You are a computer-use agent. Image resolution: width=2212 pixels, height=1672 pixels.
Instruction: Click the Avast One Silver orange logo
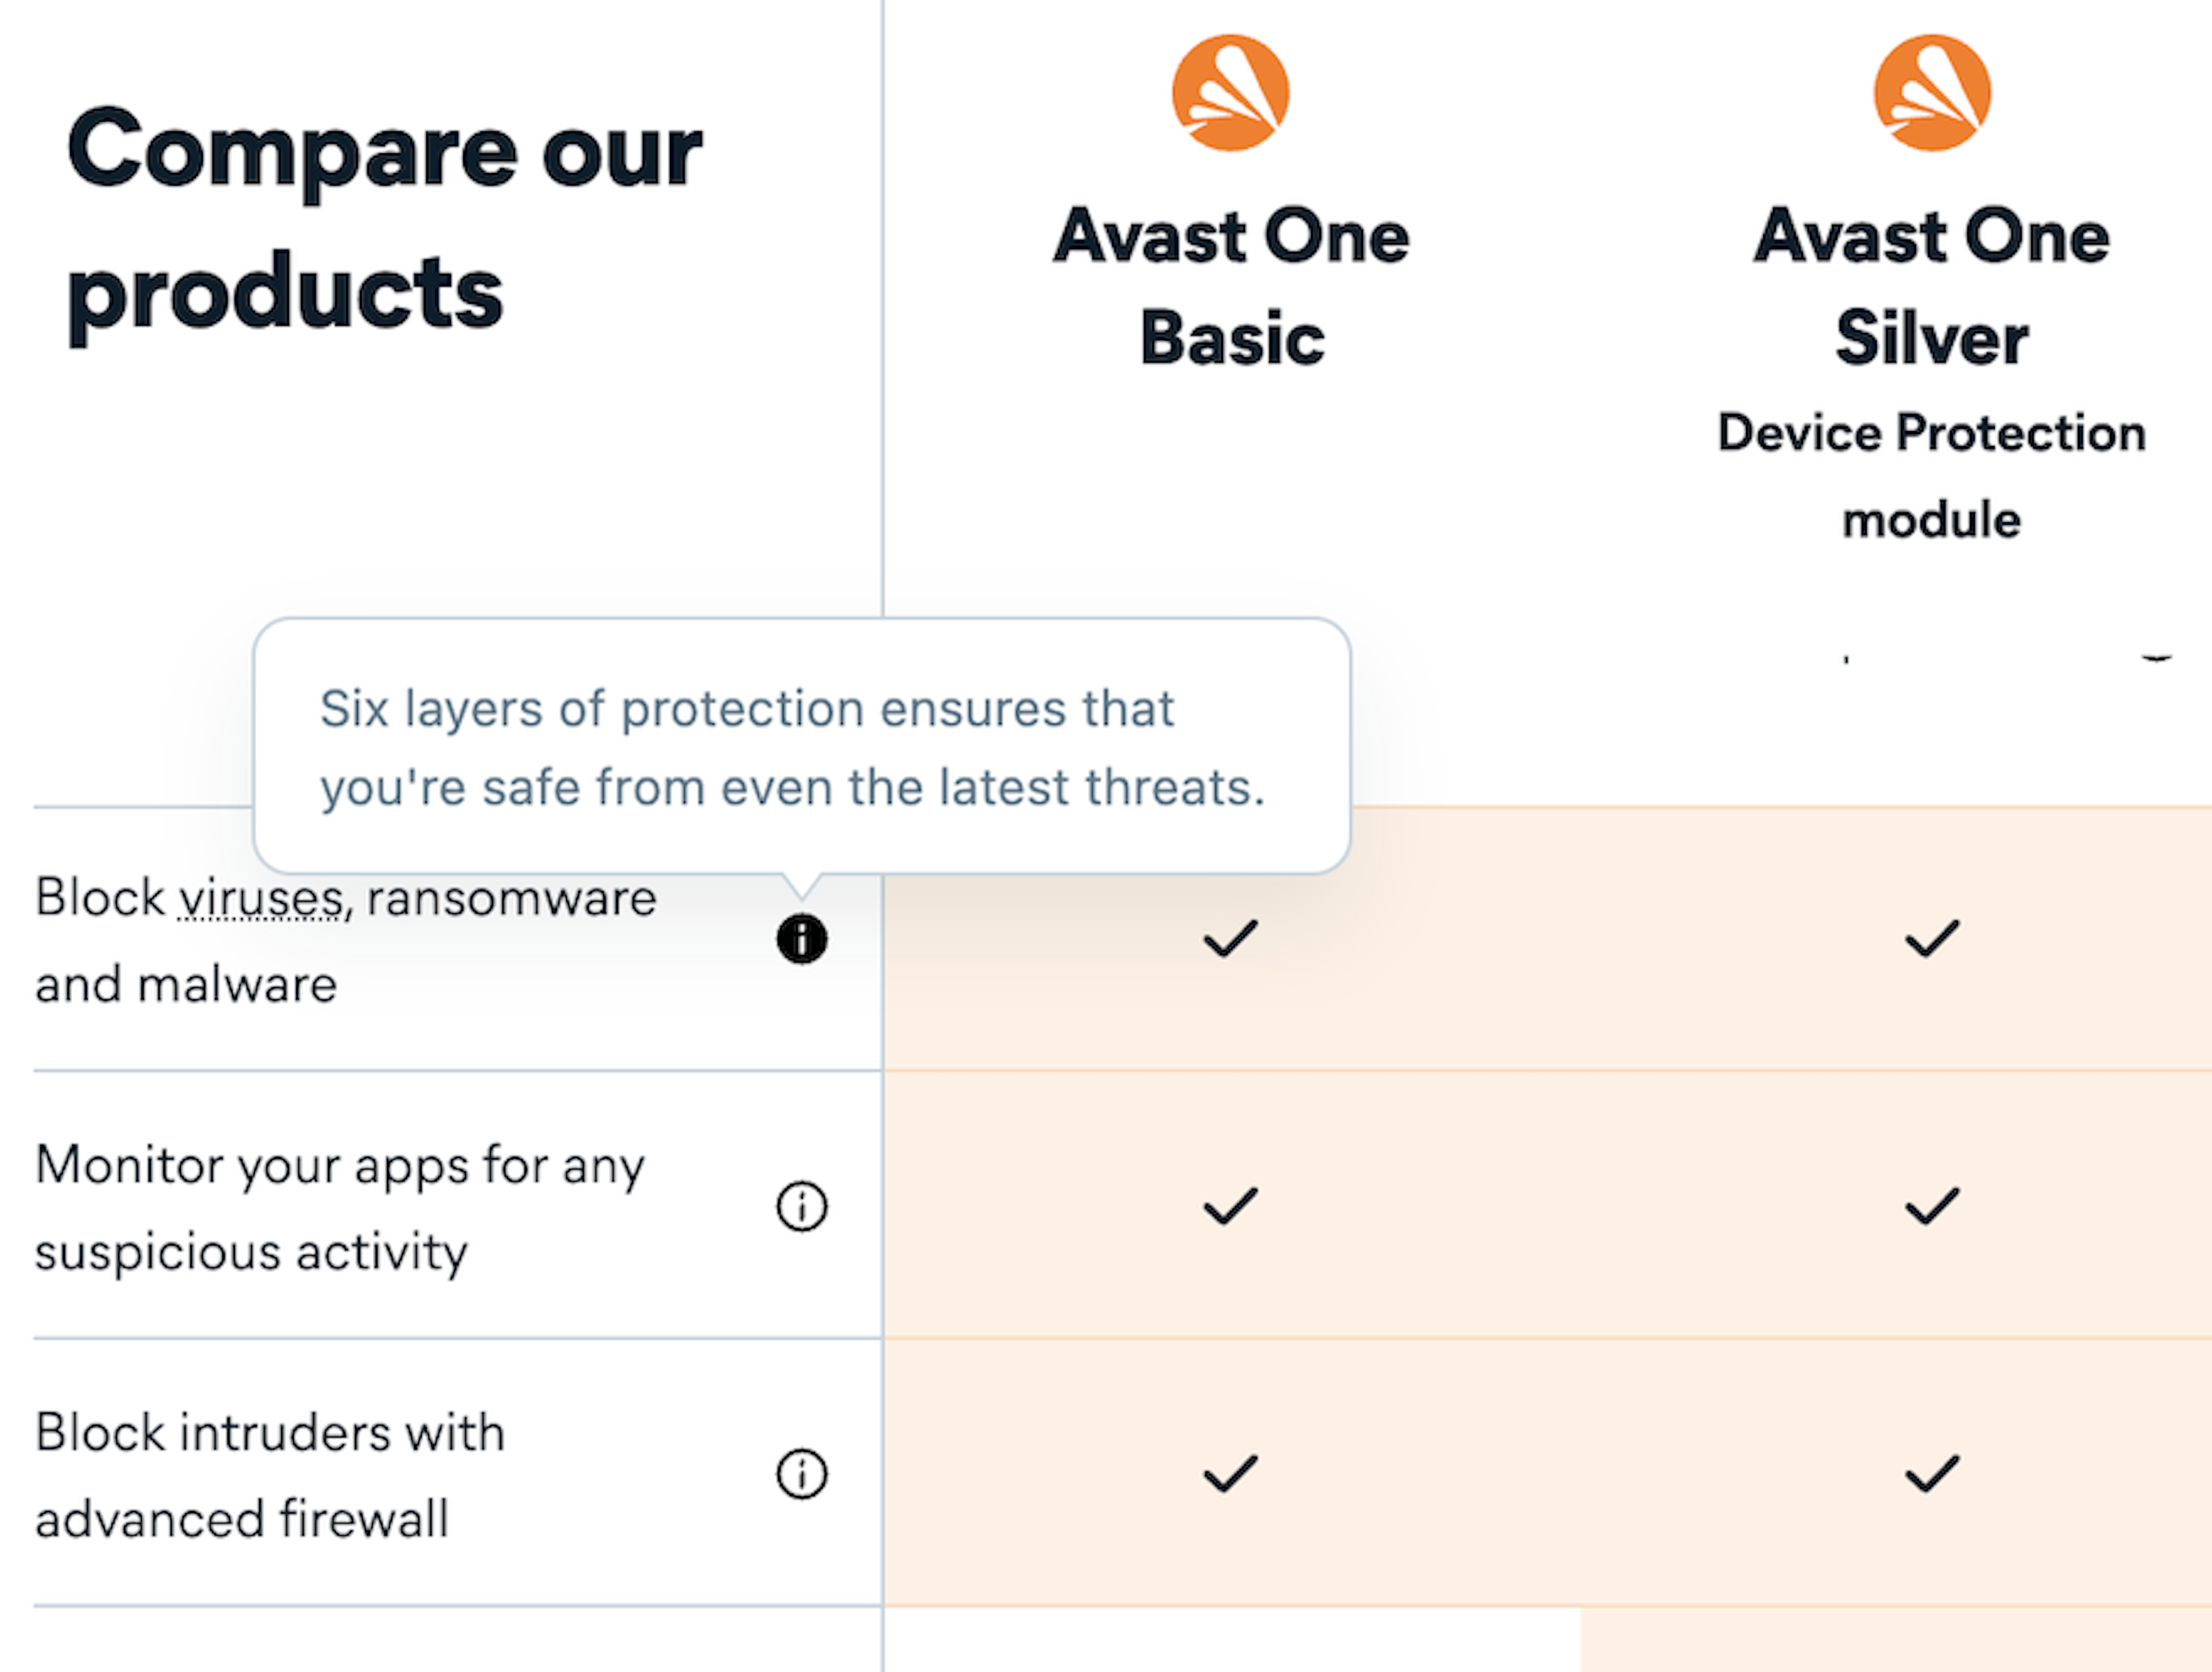click(x=1932, y=93)
